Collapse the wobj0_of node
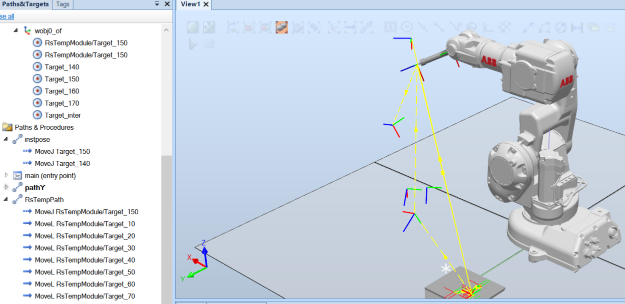Image resolution: width=625 pixels, height=304 pixels. click(15, 31)
